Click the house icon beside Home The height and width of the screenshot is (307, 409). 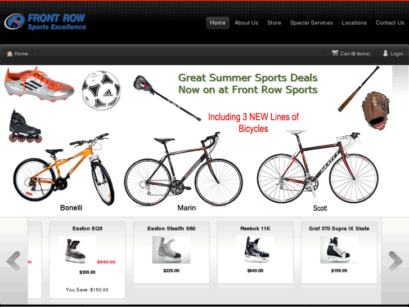10,54
